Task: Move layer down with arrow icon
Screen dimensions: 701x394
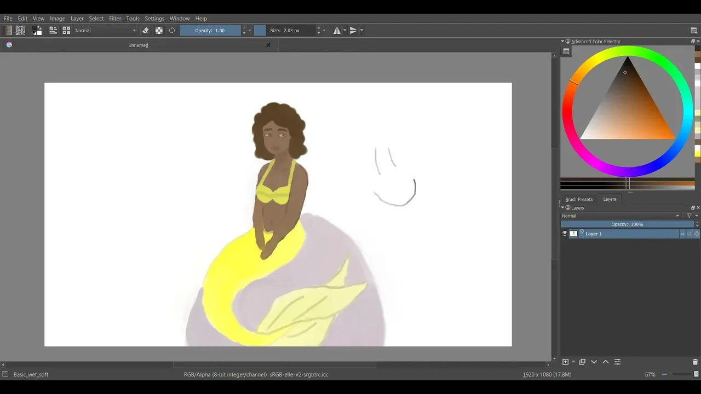Action: tap(594, 362)
